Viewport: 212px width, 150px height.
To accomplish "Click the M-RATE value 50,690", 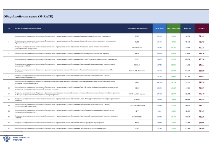I will pyautogui.click(x=202, y=42).
